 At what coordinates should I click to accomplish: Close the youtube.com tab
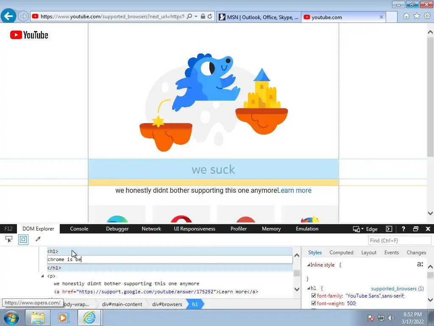[381, 17]
